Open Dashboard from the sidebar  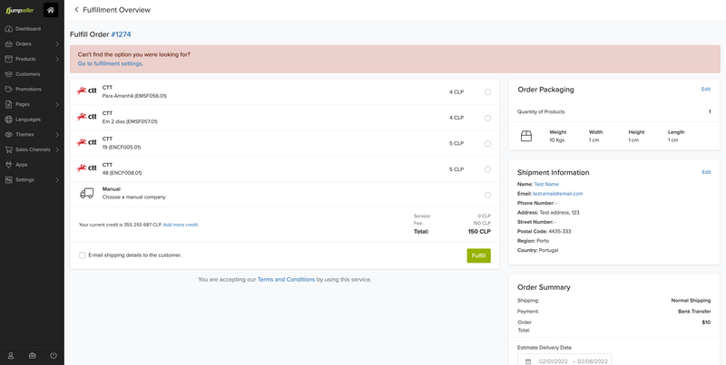tap(27, 29)
